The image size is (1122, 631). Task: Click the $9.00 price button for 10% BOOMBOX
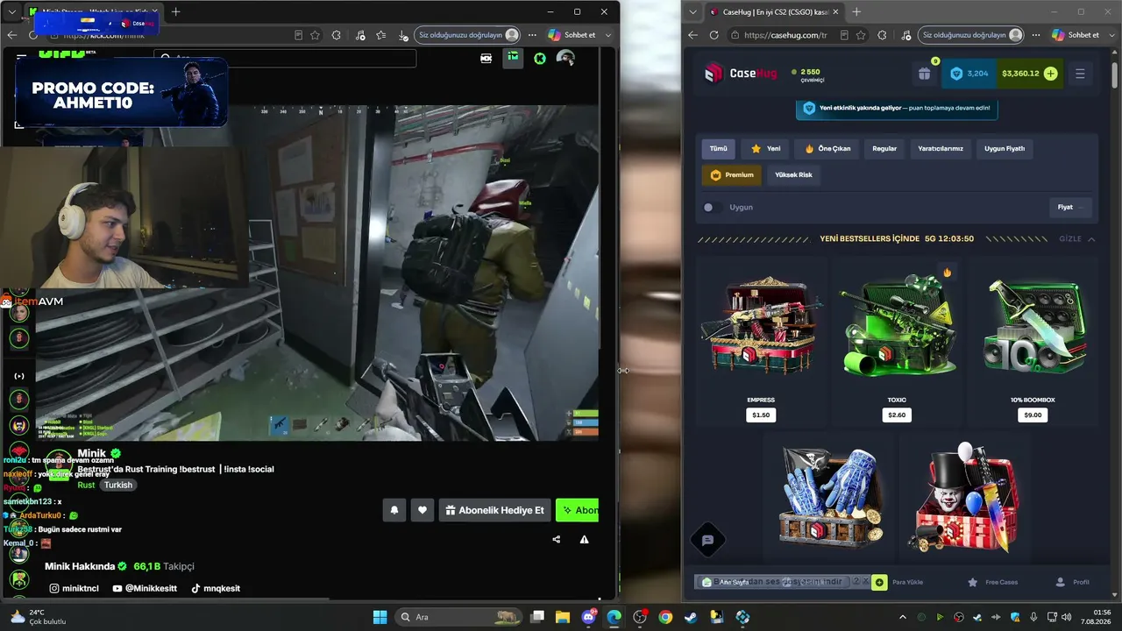(1033, 415)
